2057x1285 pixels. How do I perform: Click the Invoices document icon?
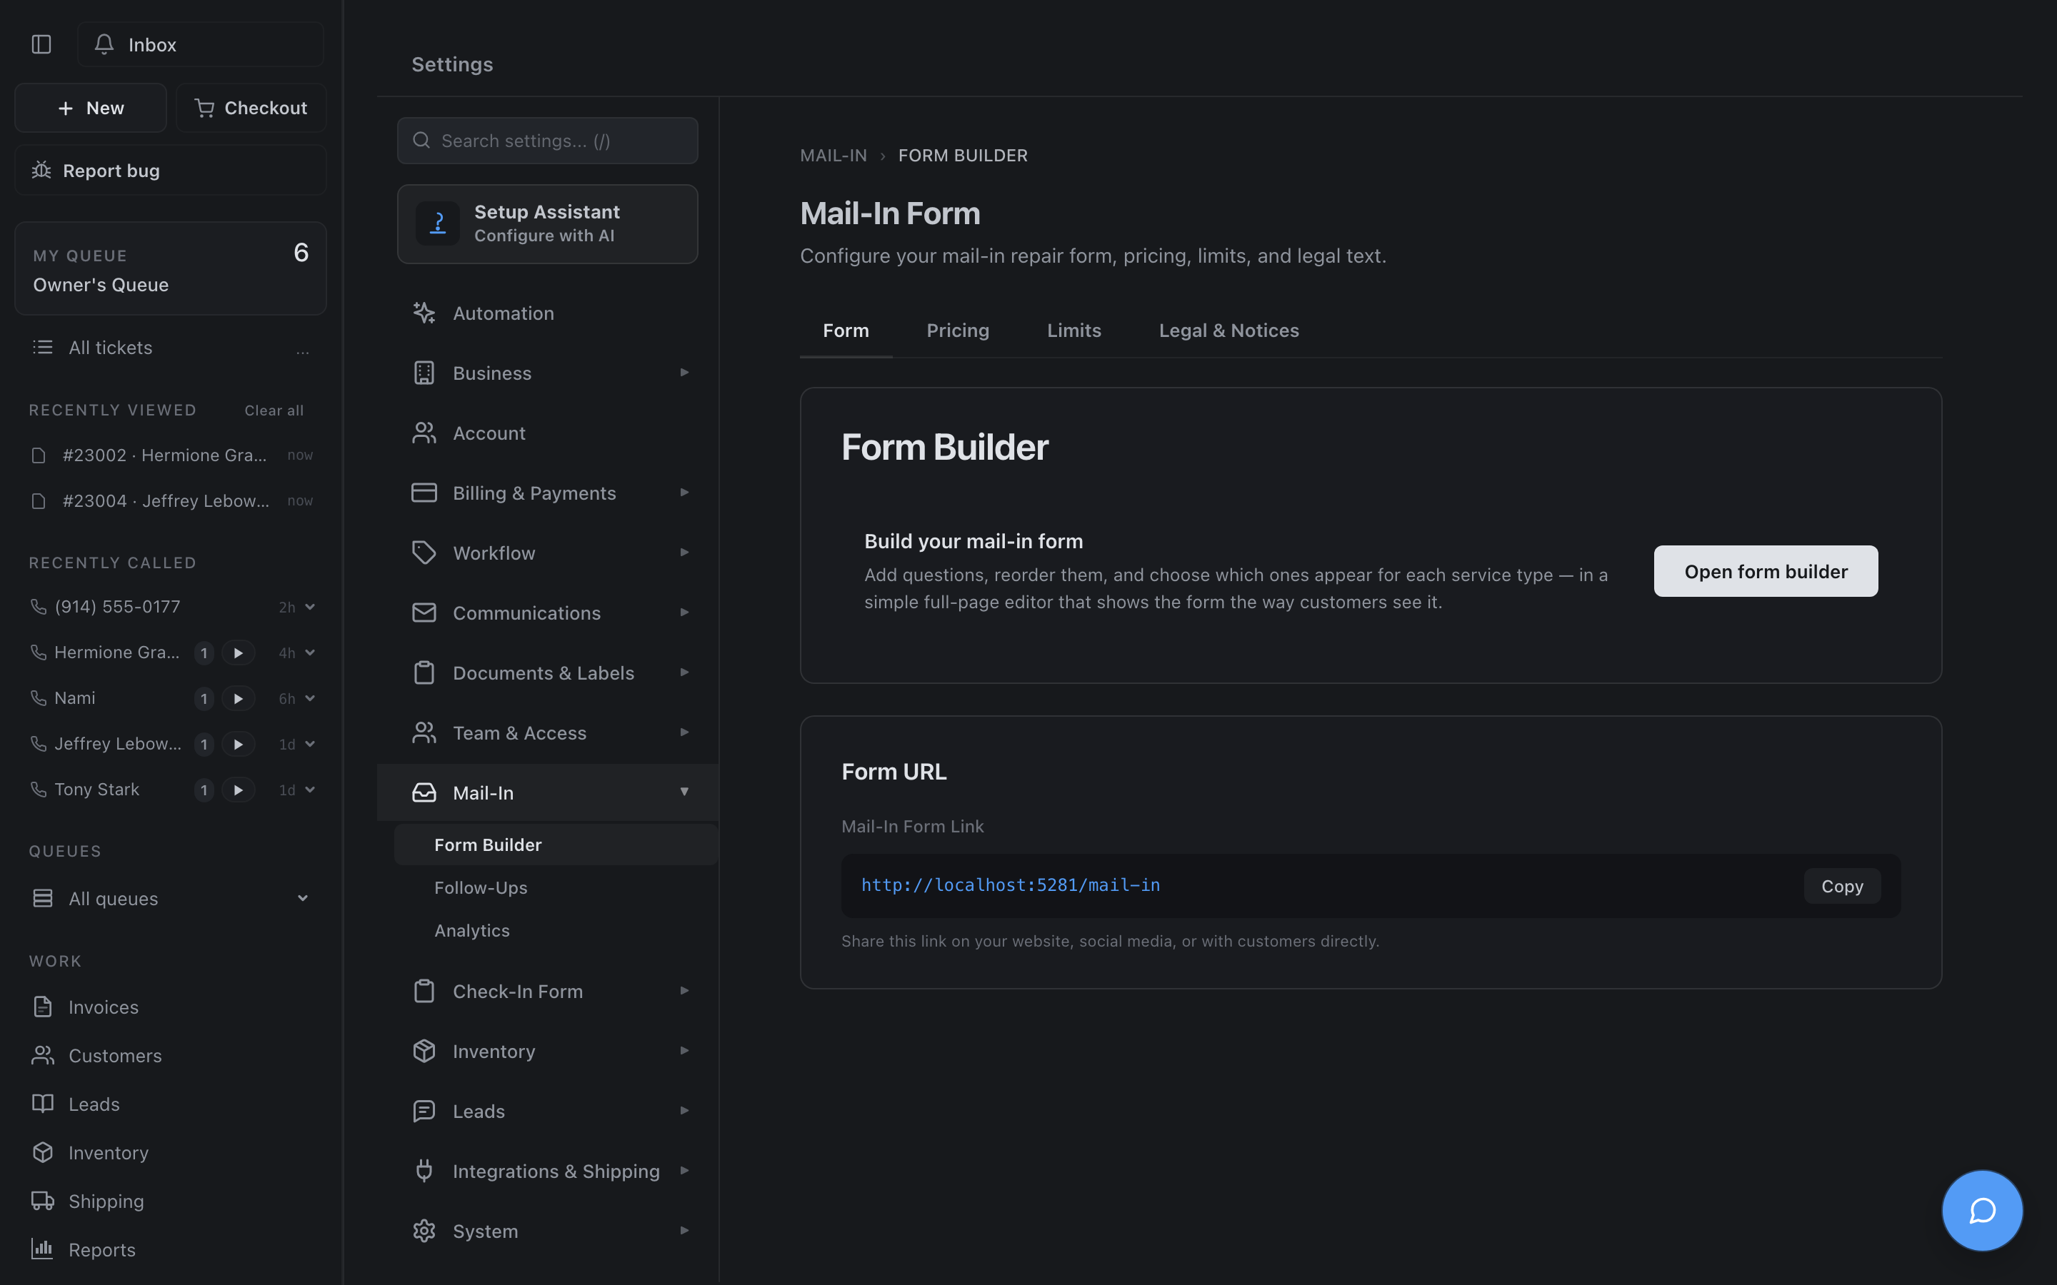(x=43, y=1007)
